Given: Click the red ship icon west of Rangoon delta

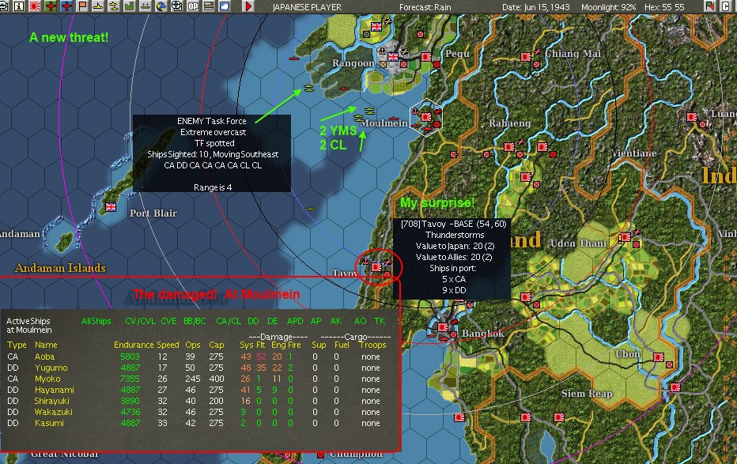Looking at the screenshot, I should click(293, 58).
